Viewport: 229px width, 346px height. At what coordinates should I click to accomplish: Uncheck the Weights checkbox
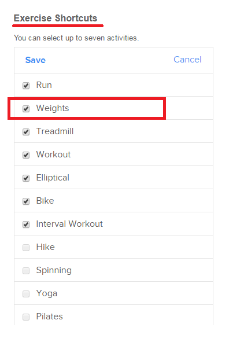[x=26, y=109]
